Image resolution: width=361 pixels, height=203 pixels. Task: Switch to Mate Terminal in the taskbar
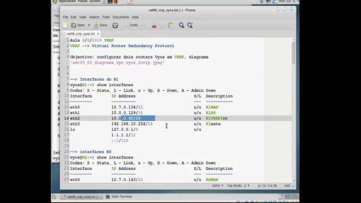(119, 197)
